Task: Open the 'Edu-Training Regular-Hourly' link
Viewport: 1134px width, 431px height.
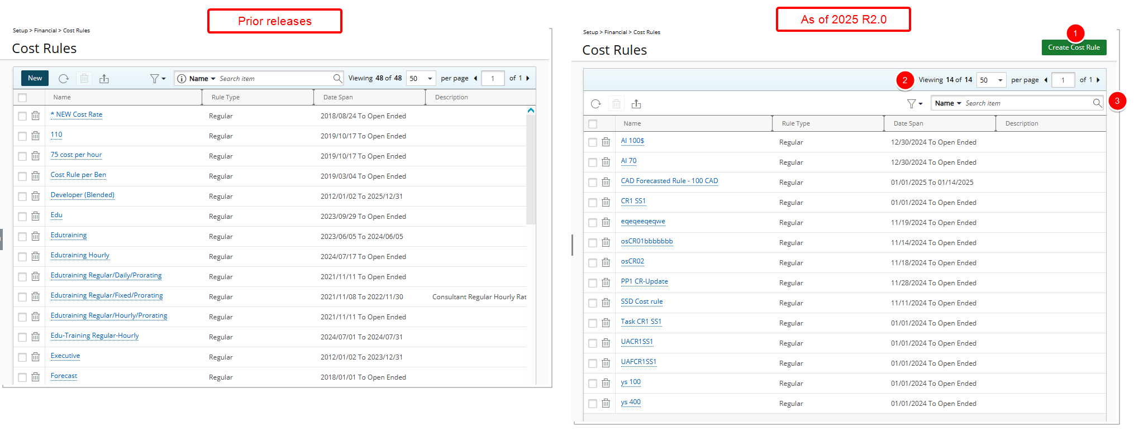Action: point(94,336)
